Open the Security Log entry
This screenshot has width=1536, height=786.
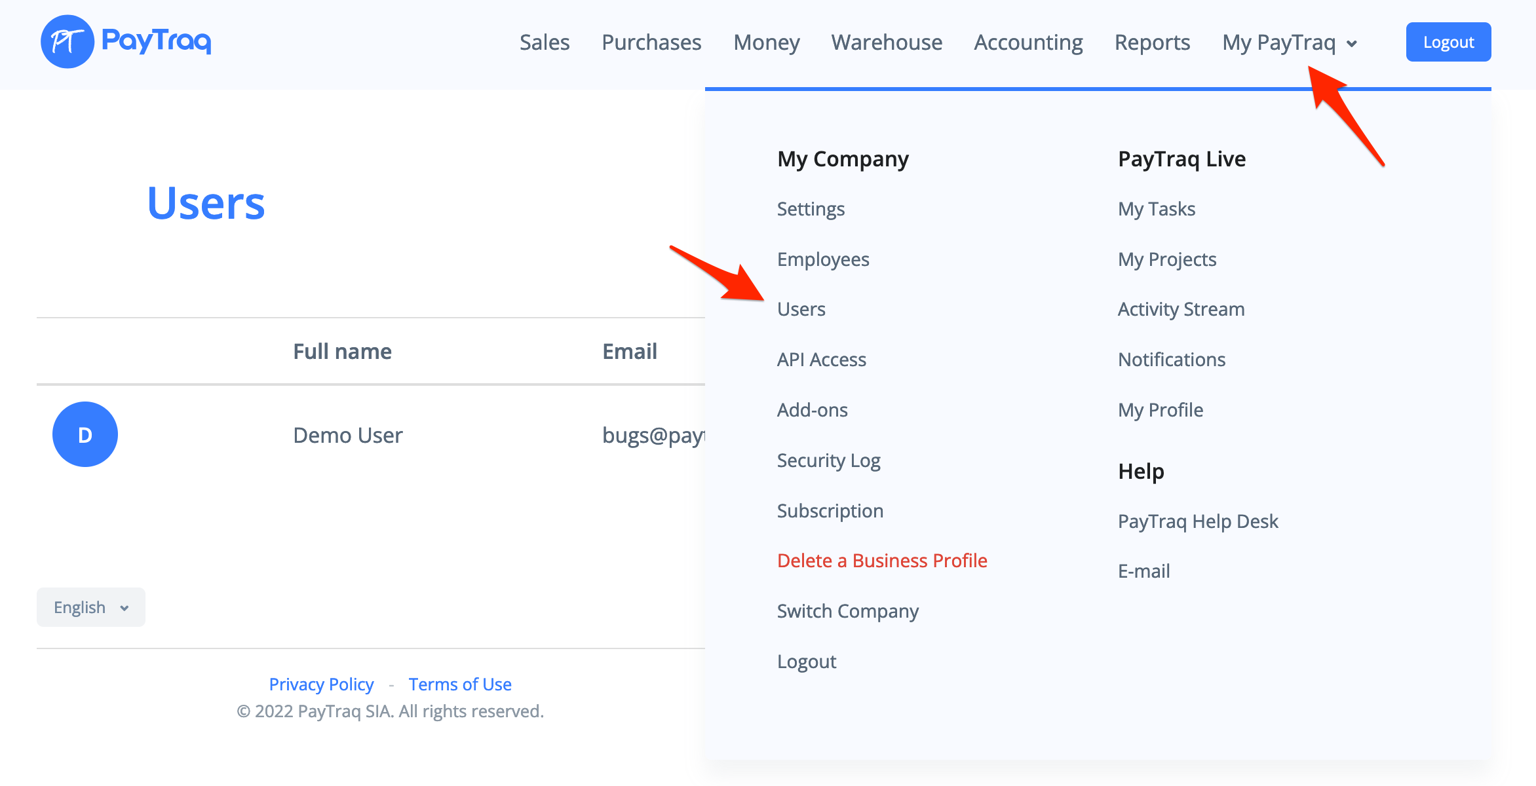point(828,460)
